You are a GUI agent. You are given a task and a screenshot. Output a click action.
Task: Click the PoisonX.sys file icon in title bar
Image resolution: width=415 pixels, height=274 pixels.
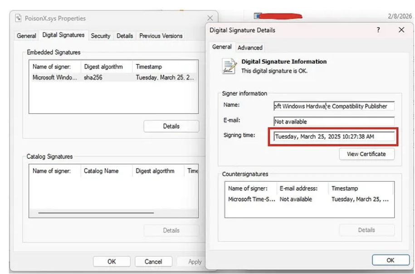pyautogui.click(x=19, y=19)
